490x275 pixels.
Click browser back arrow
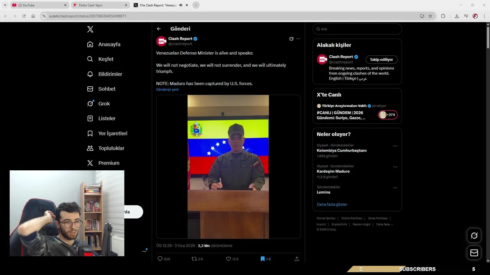point(5,16)
